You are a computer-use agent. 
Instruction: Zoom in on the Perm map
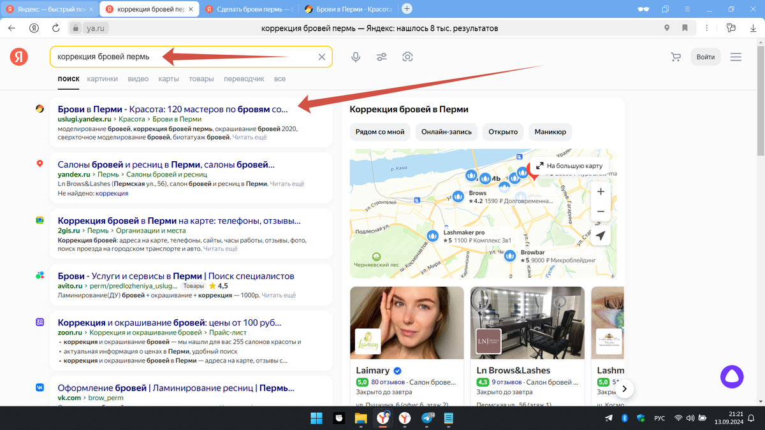pyautogui.click(x=601, y=191)
